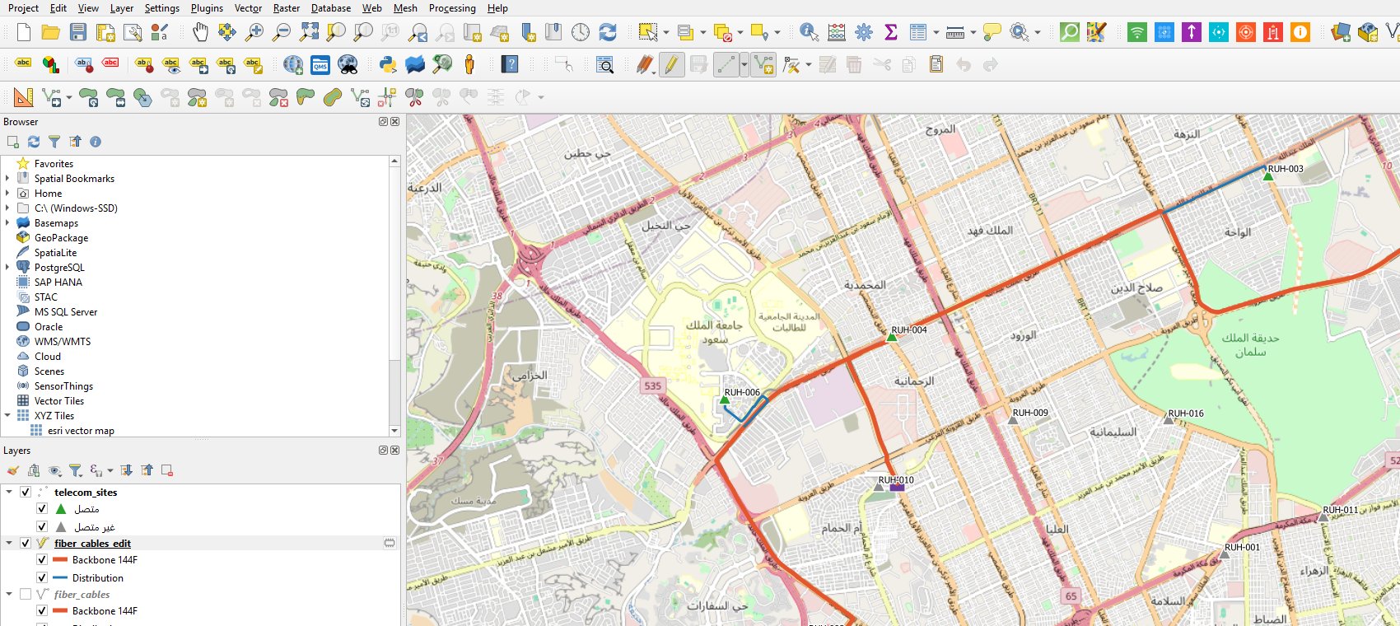
Task: Click the Browser panel scroll down arrow
Action: (x=394, y=430)
